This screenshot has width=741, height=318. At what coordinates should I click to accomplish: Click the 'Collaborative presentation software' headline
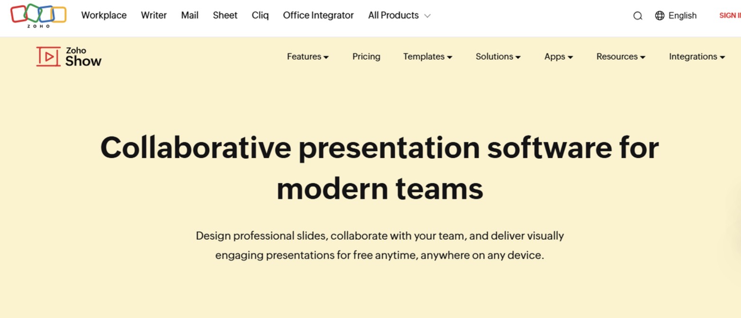point(380,168)
